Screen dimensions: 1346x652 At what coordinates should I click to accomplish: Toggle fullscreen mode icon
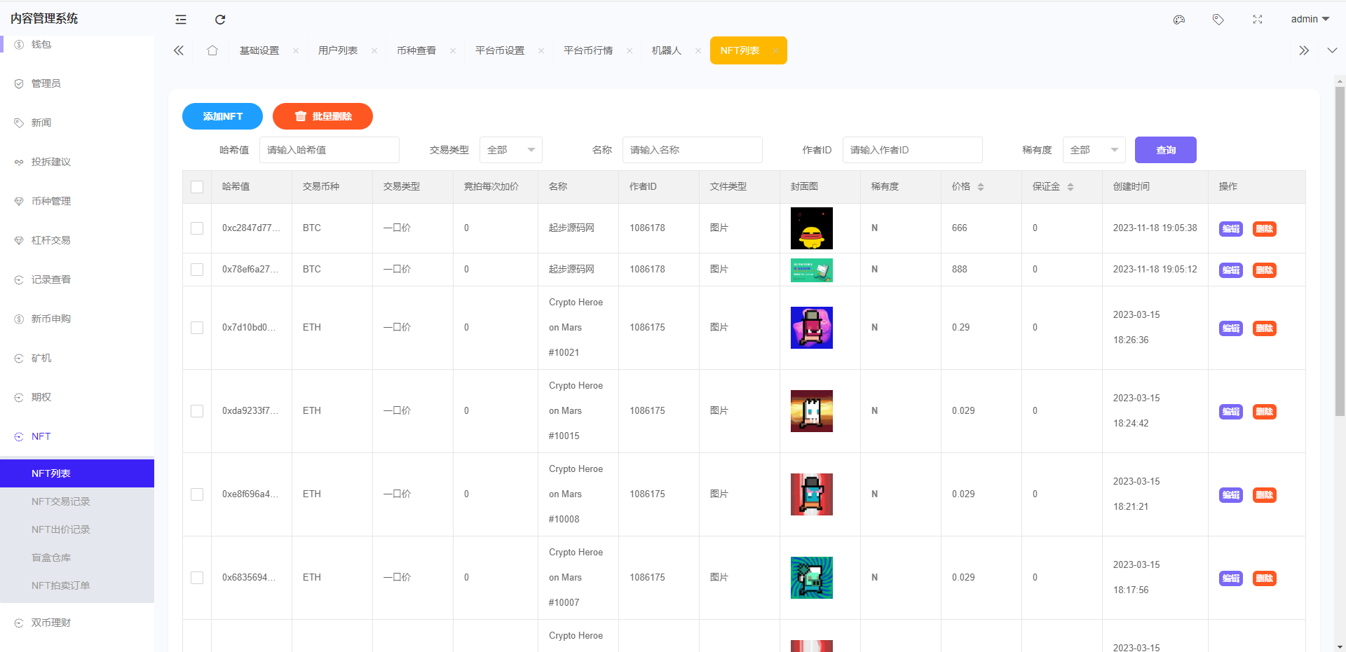tap(1258, 20)
